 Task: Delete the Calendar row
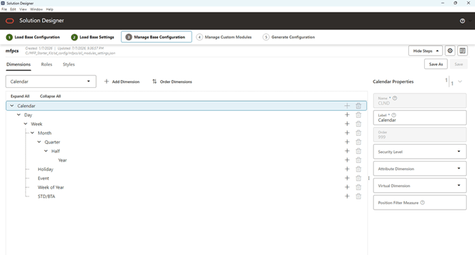pyautogui.click(x=359, y=106)
